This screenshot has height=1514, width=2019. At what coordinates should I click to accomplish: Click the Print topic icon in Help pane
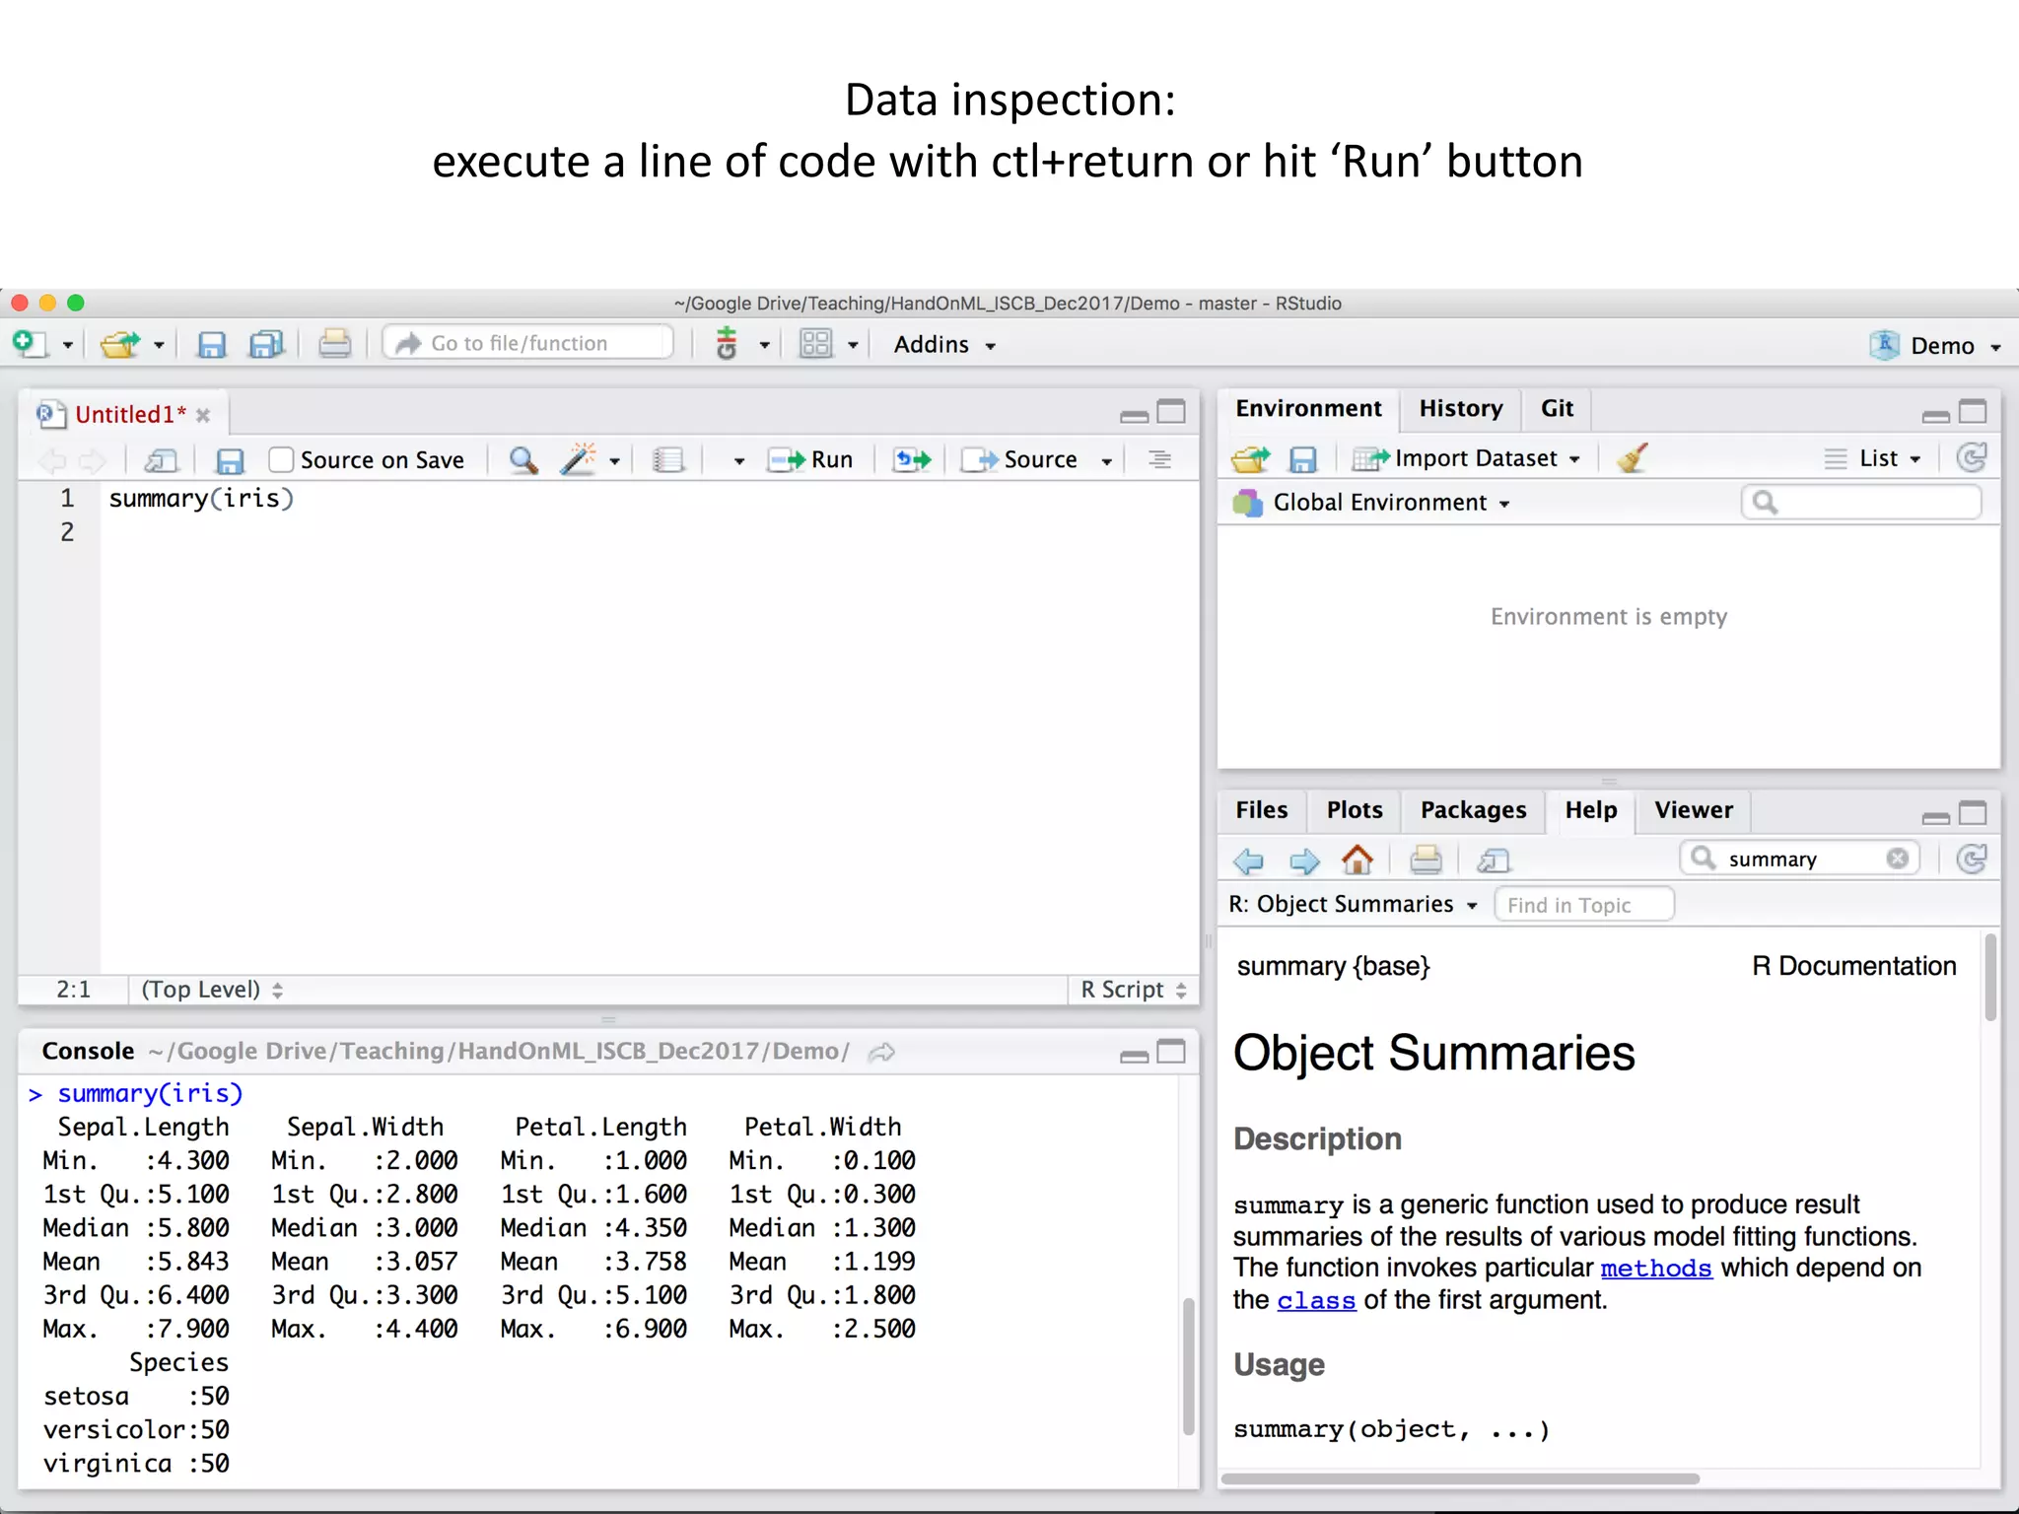(1426, 860)
